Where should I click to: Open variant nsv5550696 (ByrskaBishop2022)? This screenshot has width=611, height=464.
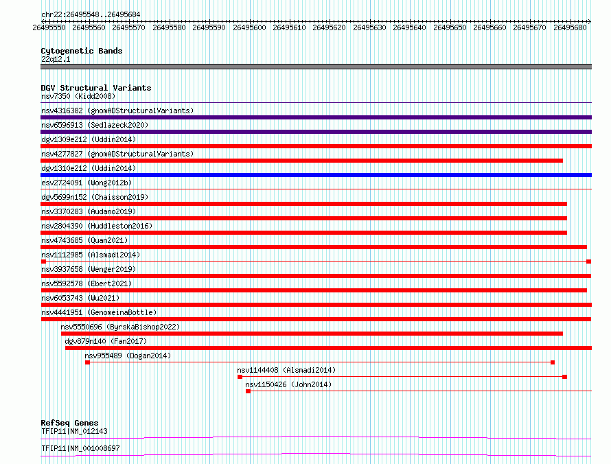120,327
